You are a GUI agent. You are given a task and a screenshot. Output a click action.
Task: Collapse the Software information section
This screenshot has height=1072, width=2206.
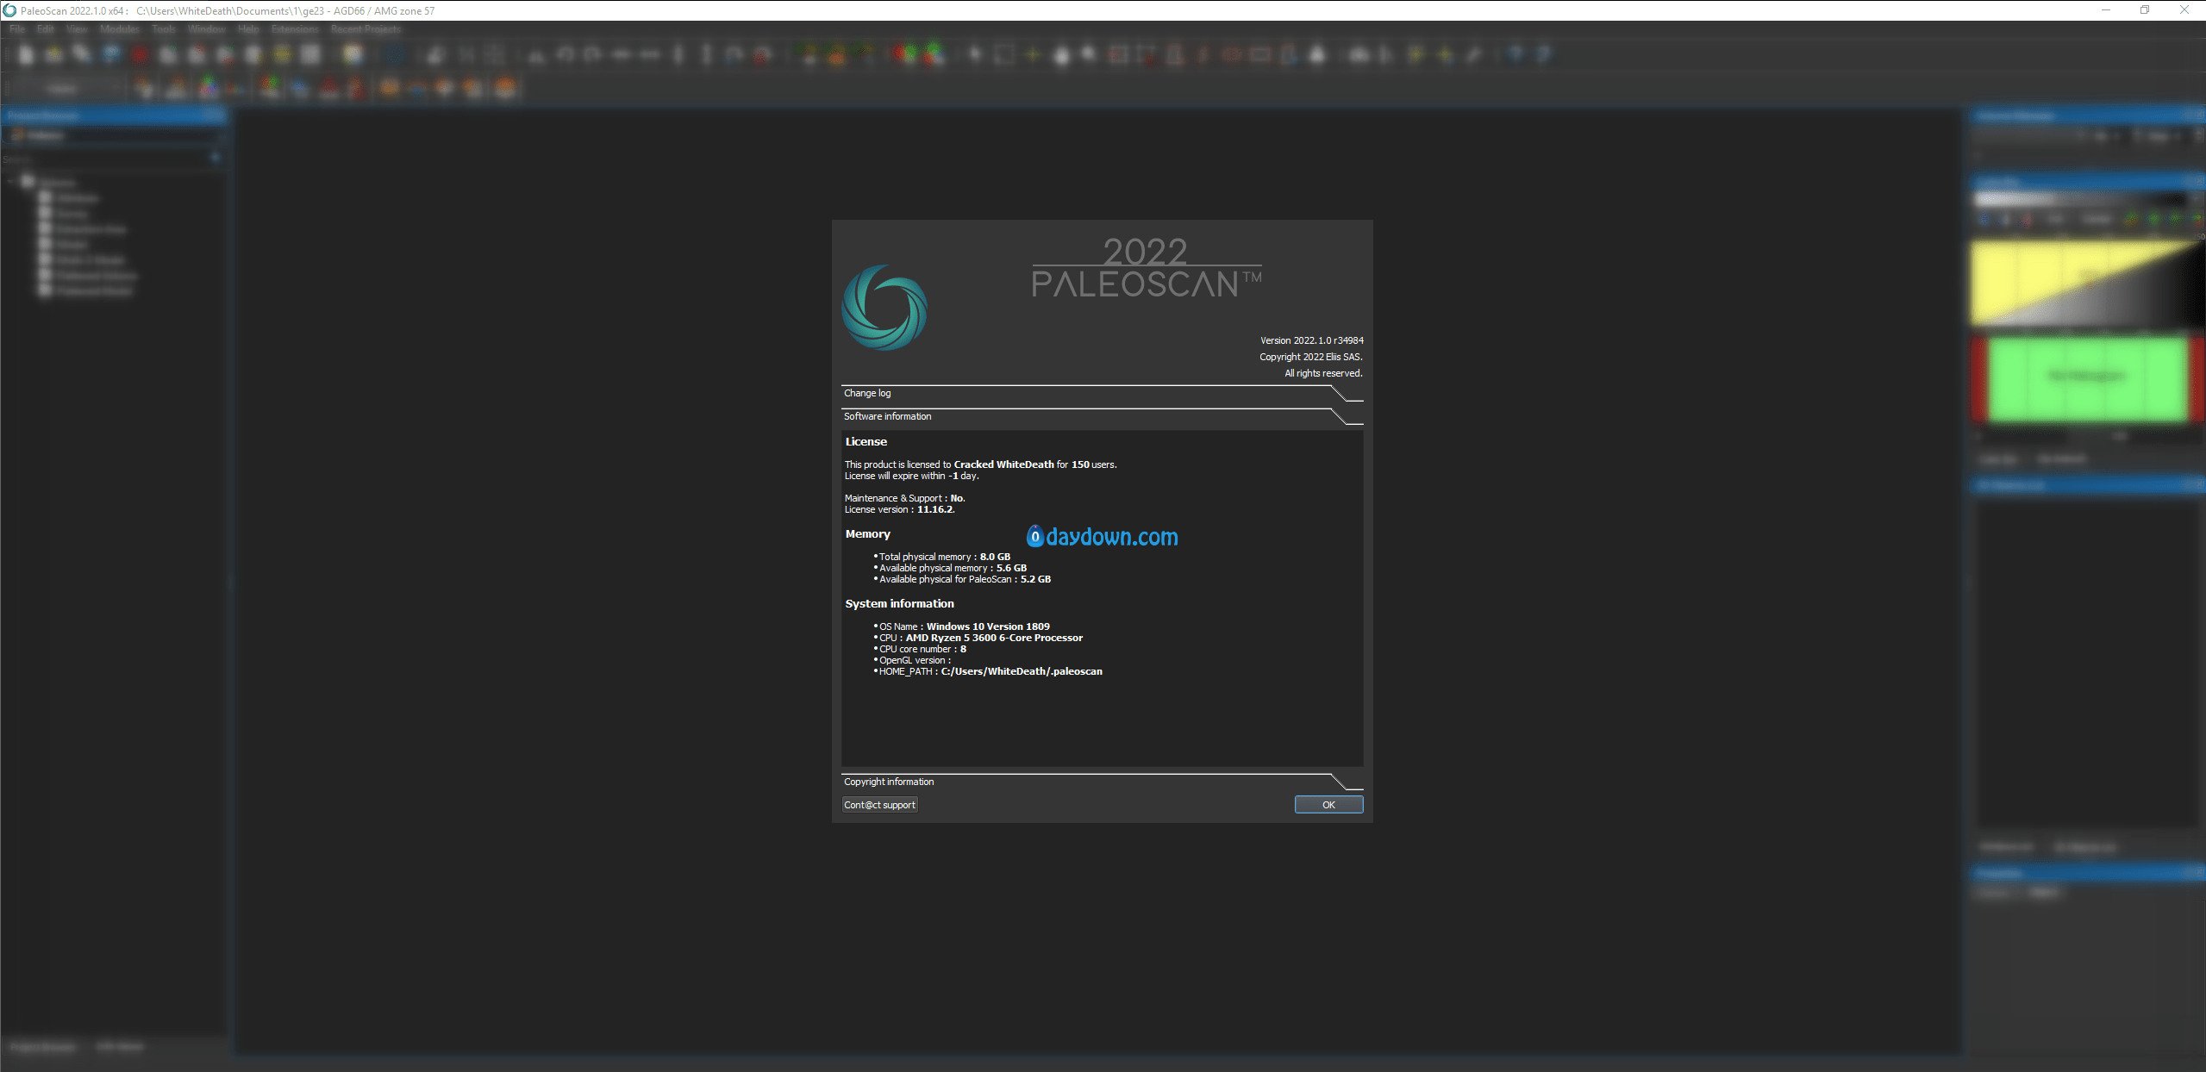coord(1102,416)
